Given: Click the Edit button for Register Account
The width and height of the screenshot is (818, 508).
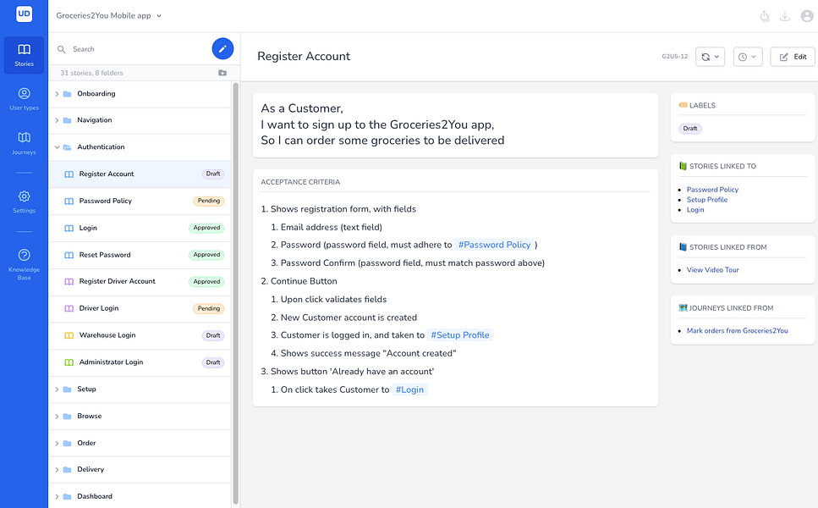Looking at the screenshot, I should pos(792,56).
